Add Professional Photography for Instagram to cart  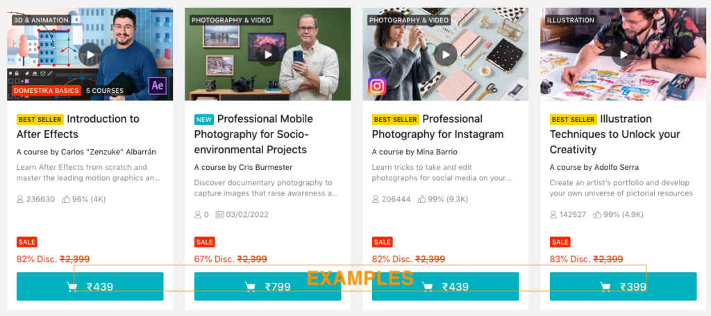point(445,287)
